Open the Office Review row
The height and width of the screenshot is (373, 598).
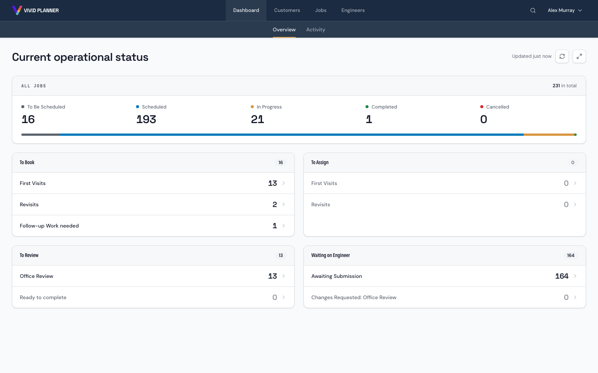pyautogui.click(x=153, y=276)
